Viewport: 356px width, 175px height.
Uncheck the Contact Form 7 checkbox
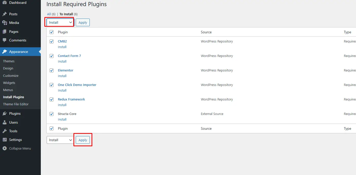52,56
